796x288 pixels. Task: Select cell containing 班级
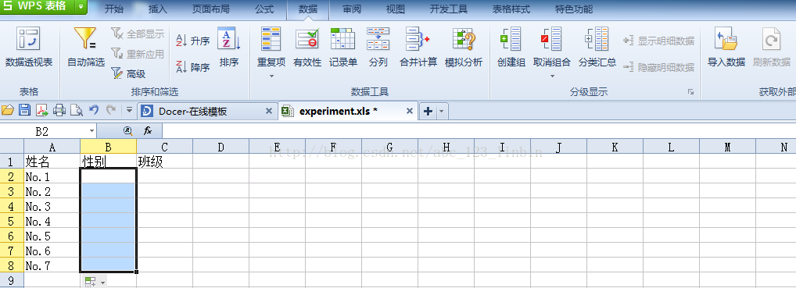click(x=164, y=162)
